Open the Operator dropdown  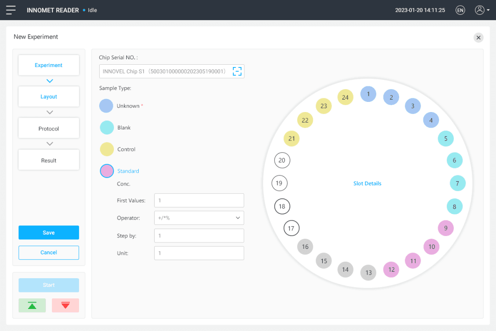tap(199, 218)
